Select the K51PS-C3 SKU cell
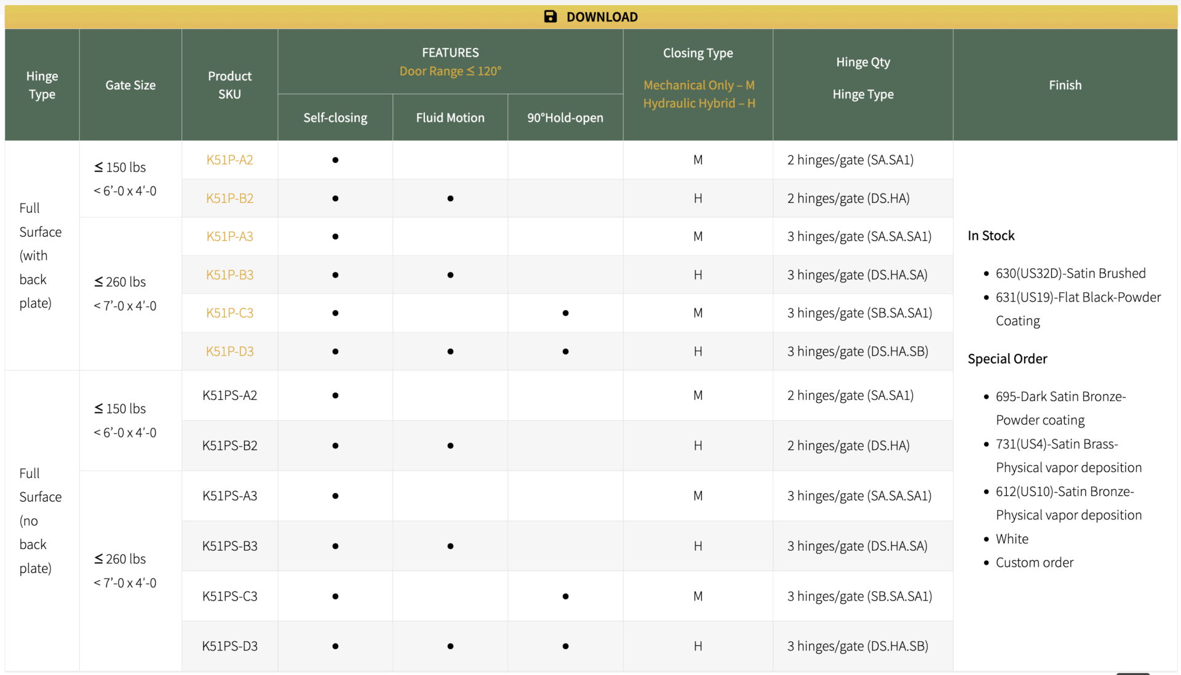This screenshot has width=1181, height=675. tap(229, 596)
